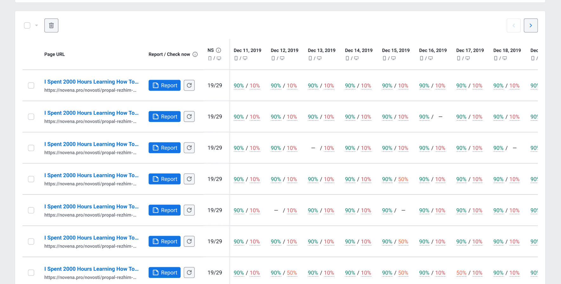This screenshot has height=284, width=561.
Task: Open the first row's page title link
Action: pos(91,82)
